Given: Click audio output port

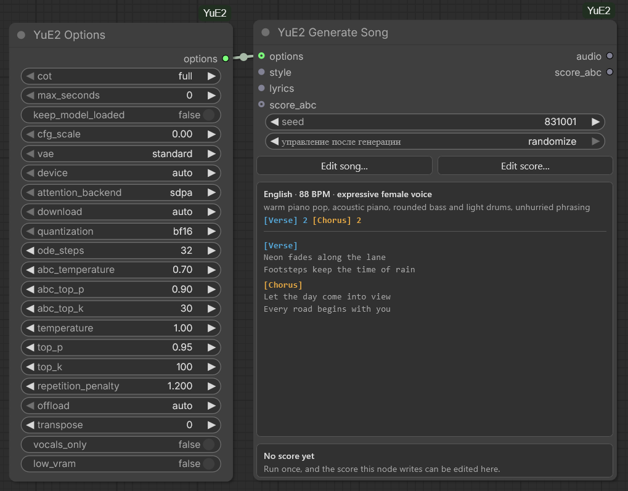Looking at the screenshot, I should coord(610,55).
